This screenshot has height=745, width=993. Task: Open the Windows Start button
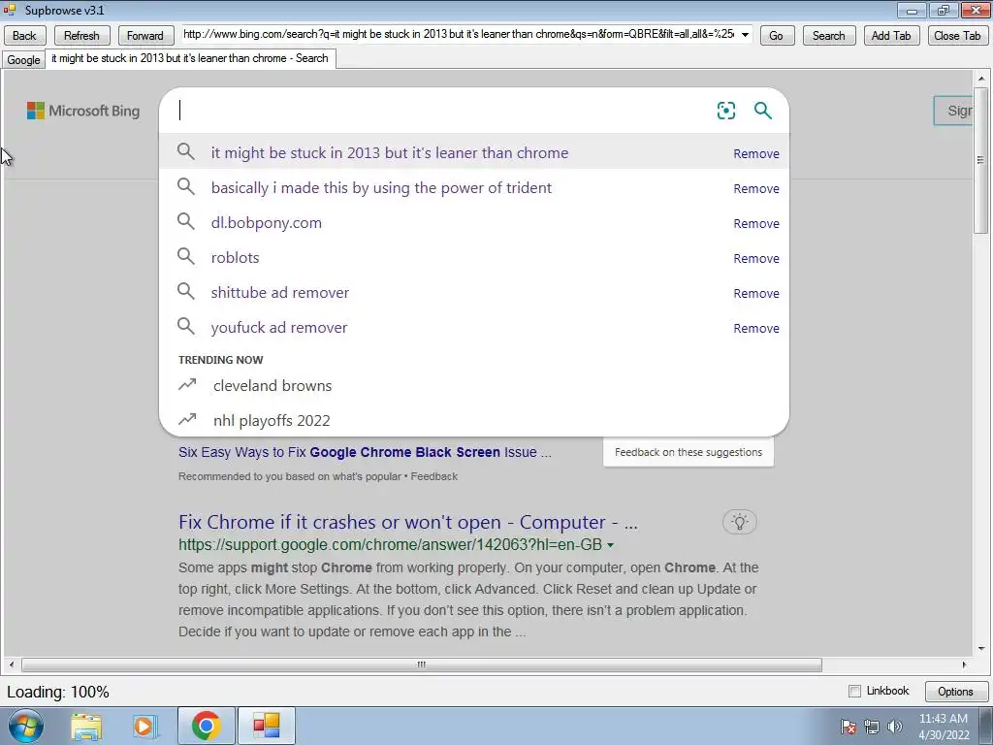click(26, 726)
